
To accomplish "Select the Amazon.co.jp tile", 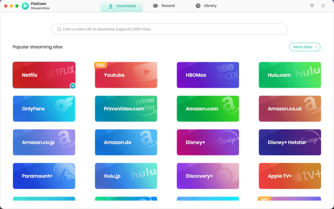I will pos(43,142).
